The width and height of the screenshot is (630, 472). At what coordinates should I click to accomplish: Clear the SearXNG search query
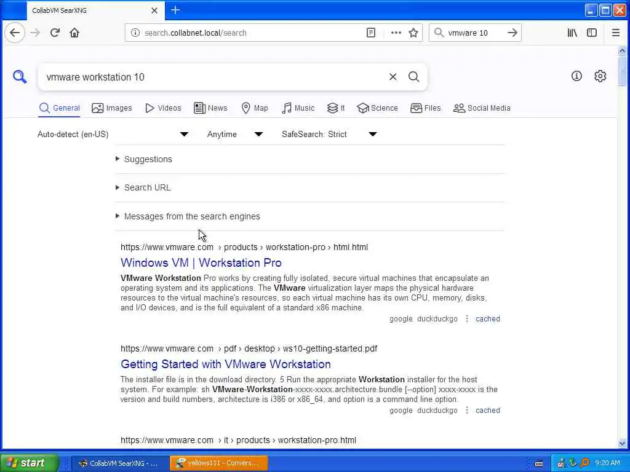coord(393,77)
